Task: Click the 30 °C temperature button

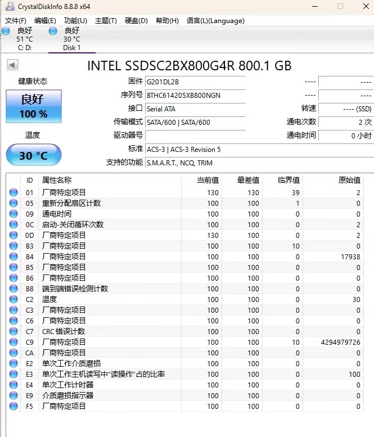Action: [x=34, y=155]
